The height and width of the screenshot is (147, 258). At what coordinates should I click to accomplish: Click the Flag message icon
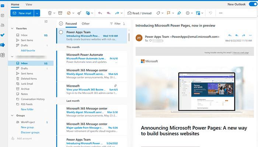click(168, 13)
